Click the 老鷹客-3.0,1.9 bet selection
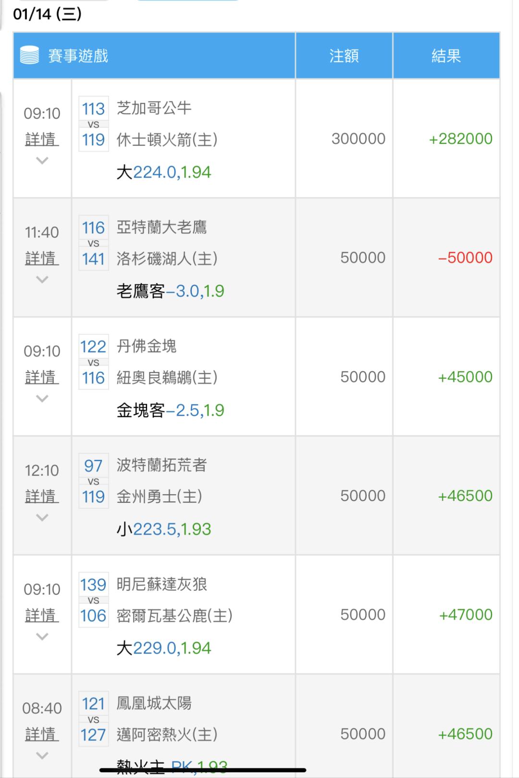 click(170, 291)
